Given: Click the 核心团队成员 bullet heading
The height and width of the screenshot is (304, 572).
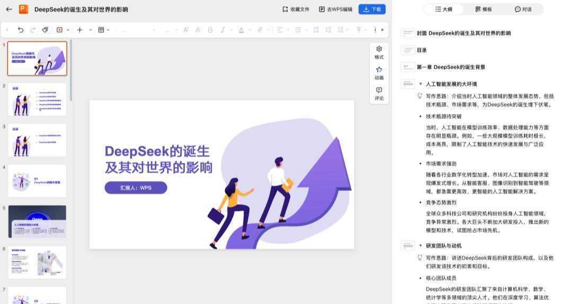Looking at the screenshot, I should pyautogui.click(x=441, y=278).
